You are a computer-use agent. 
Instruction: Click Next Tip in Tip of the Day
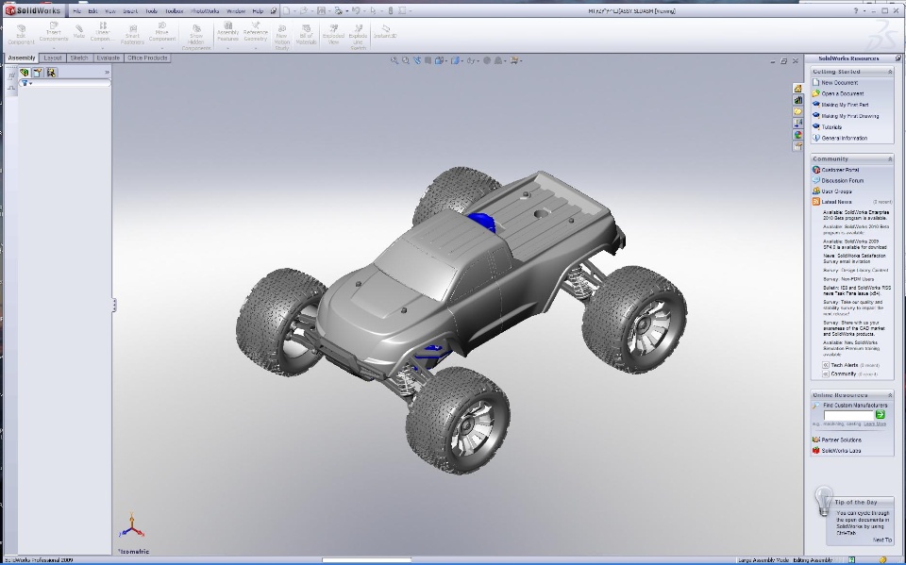881,540
